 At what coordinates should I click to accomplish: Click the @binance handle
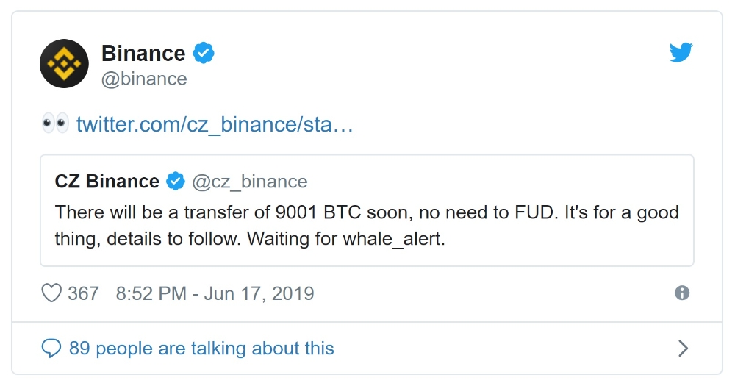click(144, 79)
